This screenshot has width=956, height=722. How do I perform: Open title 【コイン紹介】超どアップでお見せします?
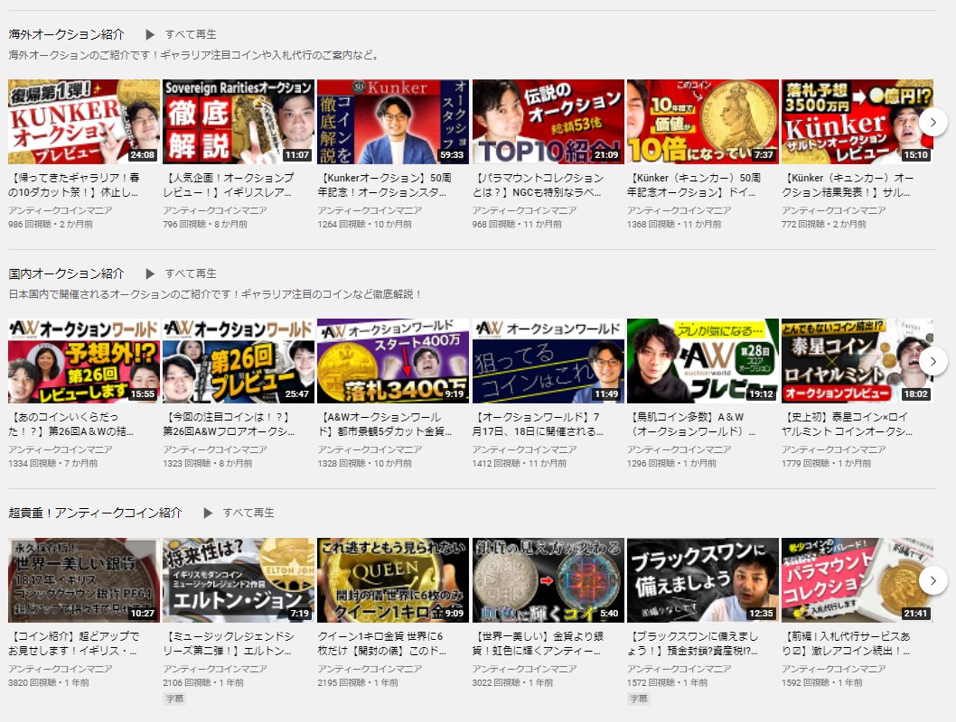click(74, 643)
